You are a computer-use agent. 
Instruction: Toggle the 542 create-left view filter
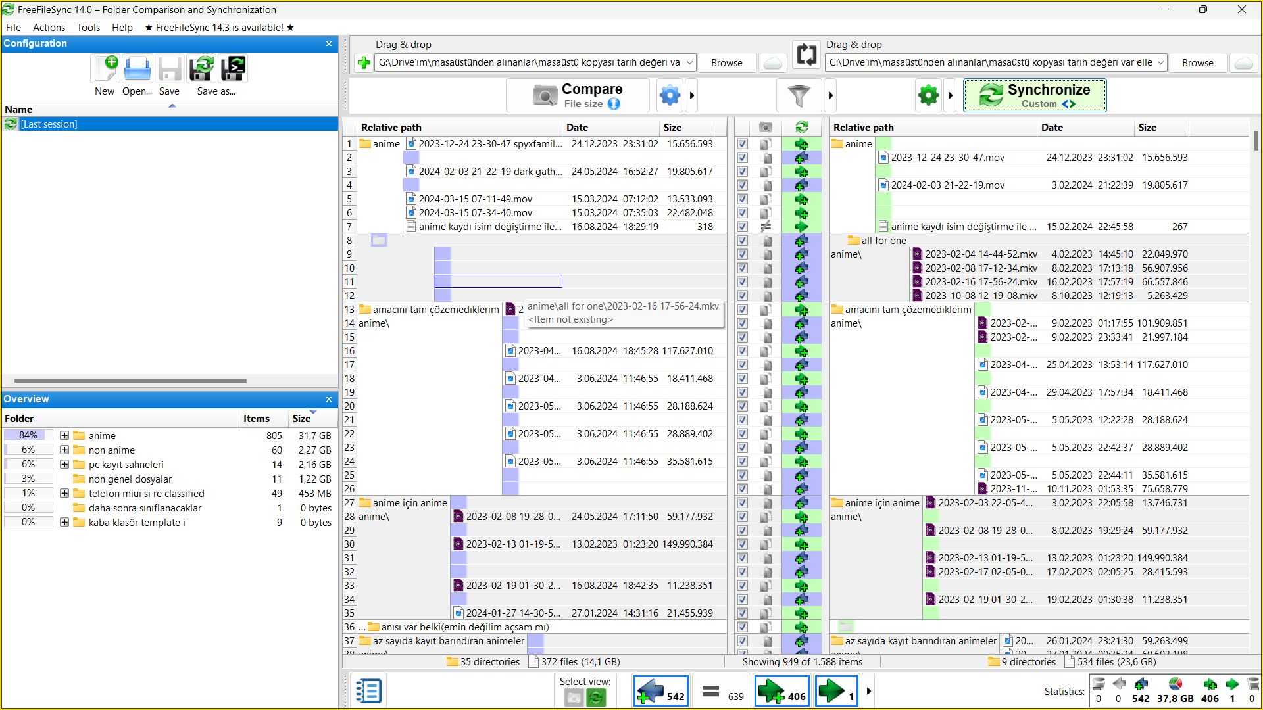point(660,692)
